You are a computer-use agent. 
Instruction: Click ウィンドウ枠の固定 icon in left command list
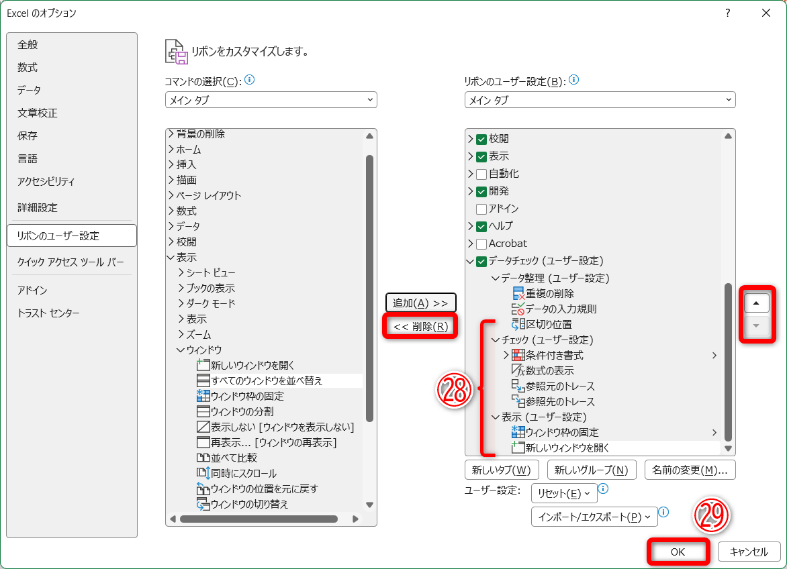tap(203, 396)
